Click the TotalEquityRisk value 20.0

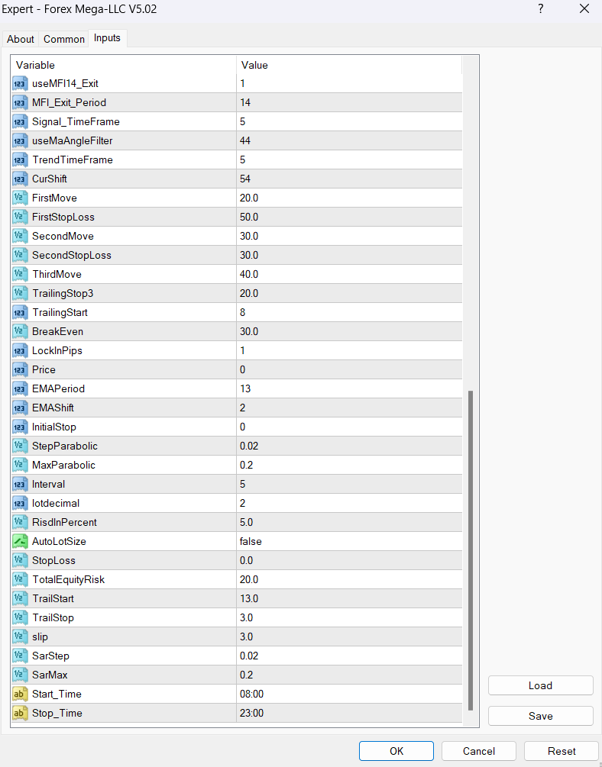click(x=249, y=580)
